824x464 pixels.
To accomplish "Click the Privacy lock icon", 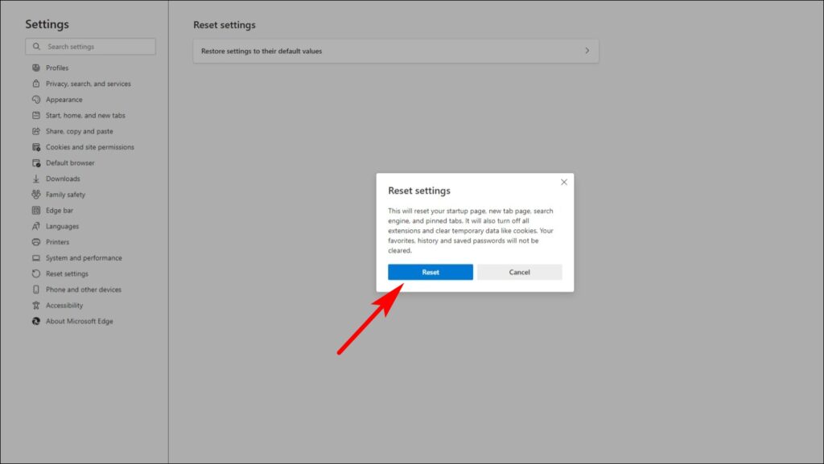I will click(x=35, y=84).
